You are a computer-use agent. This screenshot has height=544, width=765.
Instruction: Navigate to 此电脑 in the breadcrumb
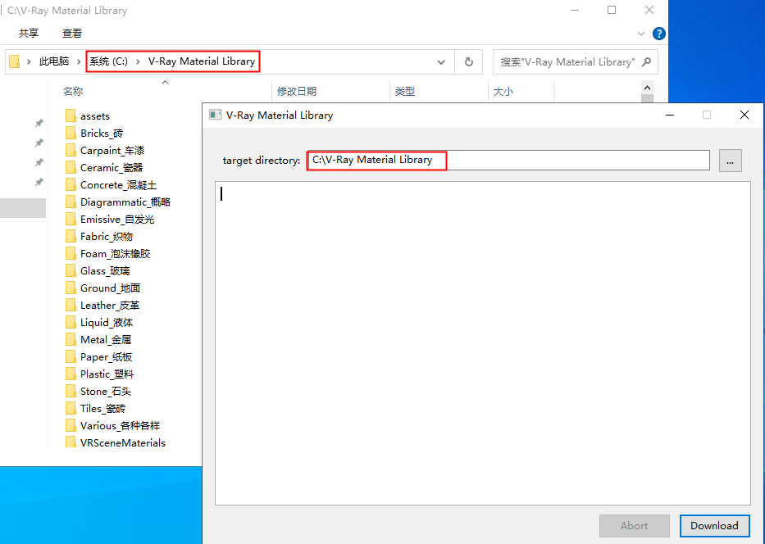[x=54, y=61]
